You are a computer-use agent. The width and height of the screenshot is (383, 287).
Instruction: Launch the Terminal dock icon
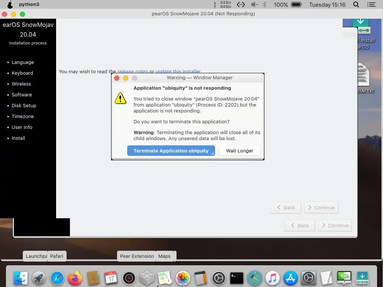(237, 278)
